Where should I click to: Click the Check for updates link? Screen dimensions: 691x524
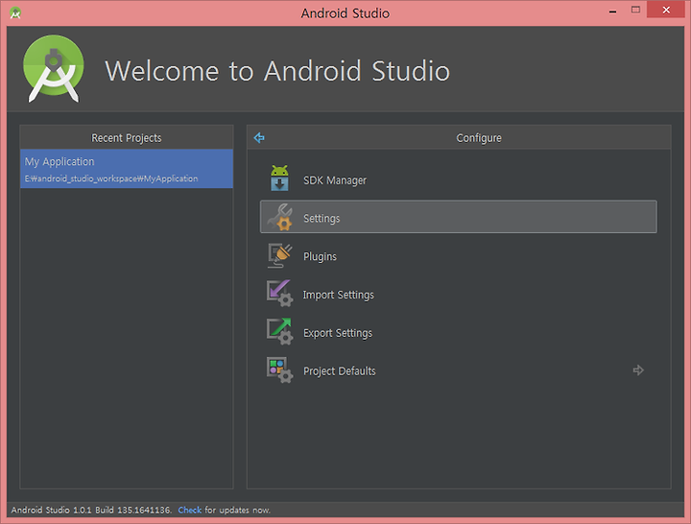189,510
